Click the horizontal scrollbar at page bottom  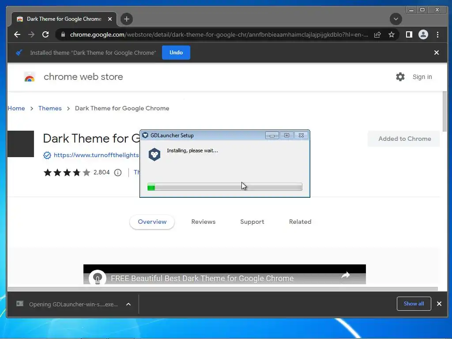(x=222, y=289)
